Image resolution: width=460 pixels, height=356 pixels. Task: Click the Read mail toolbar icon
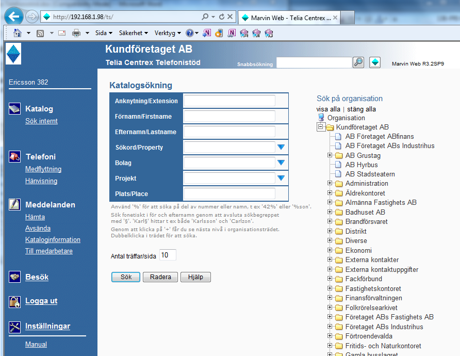(62, 33)
